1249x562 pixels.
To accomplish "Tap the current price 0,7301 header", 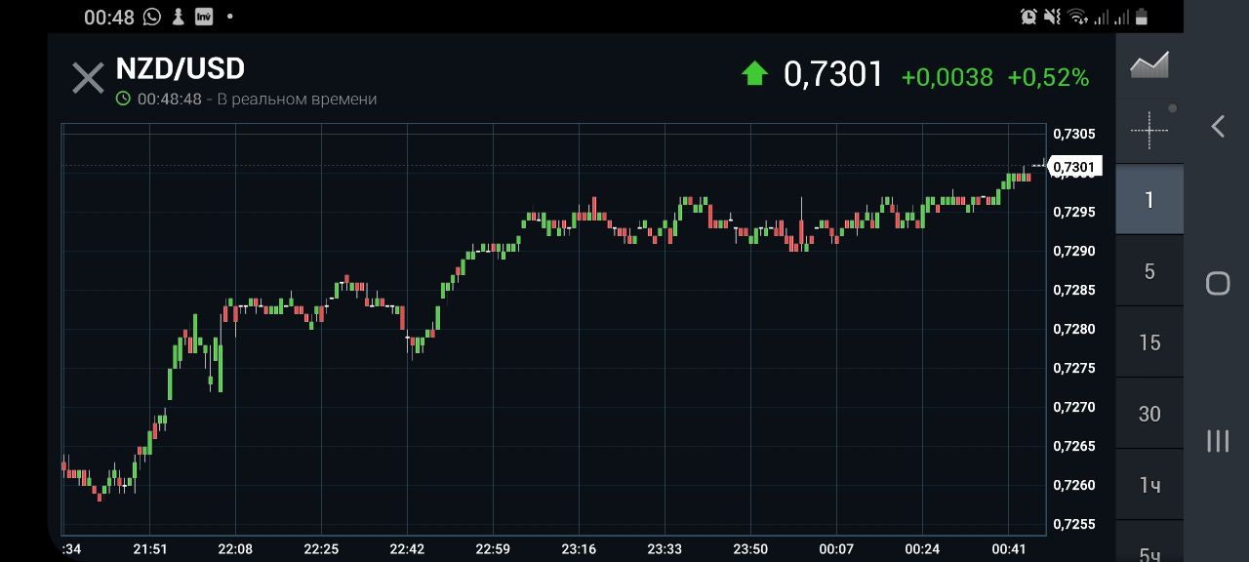I will click(833, 75).
